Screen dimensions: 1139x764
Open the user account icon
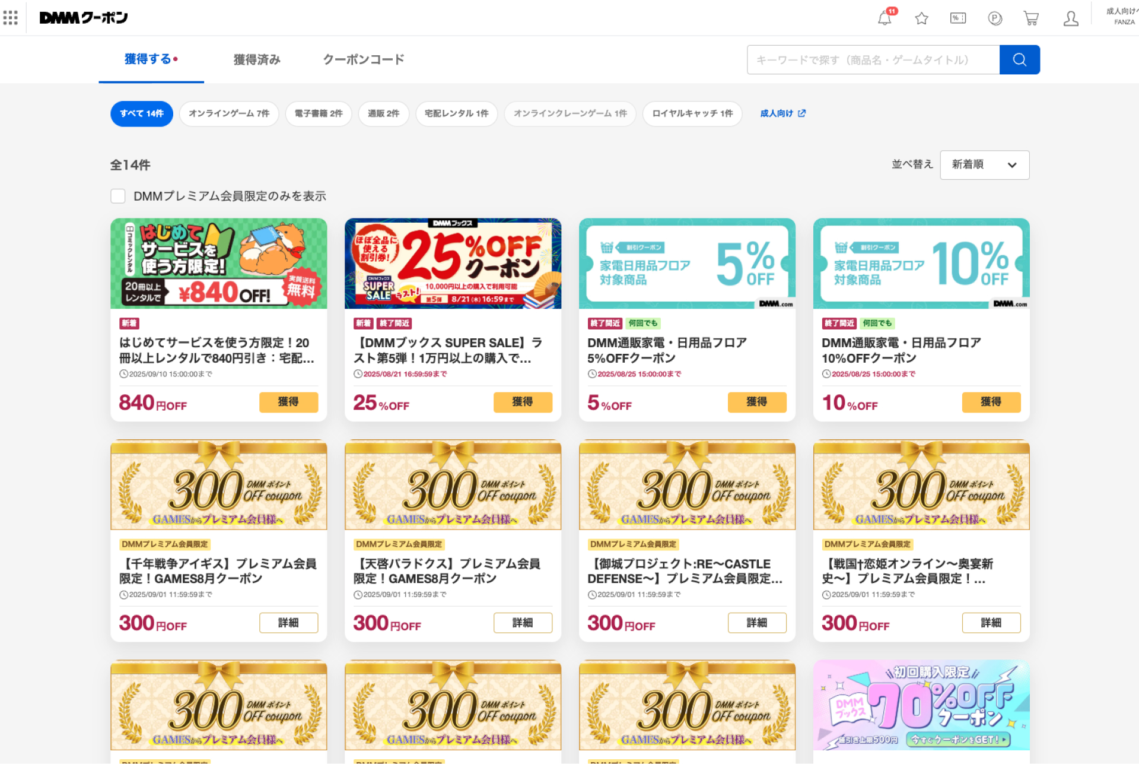click(1071, 18)
